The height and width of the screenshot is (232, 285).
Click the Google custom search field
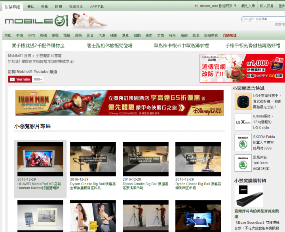(263, 19)
